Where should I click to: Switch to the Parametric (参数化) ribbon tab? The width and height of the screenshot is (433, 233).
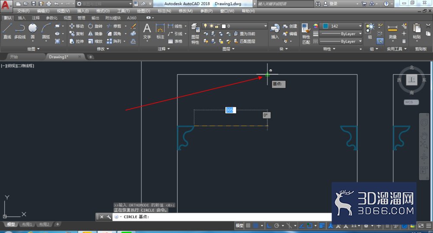[52, 18]
